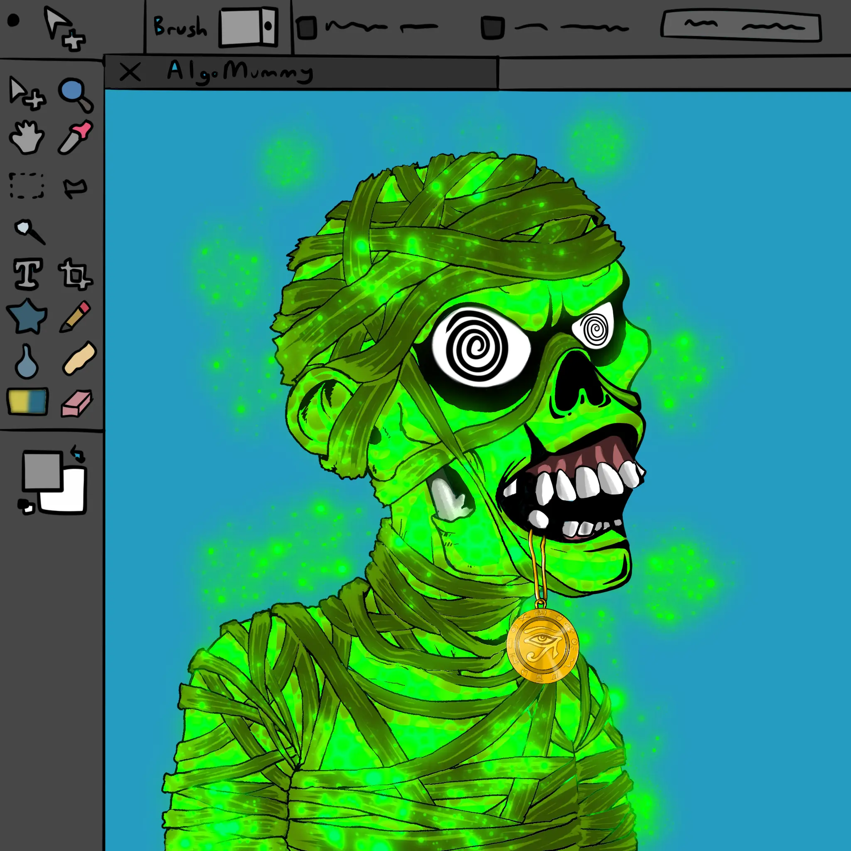Choose the Eraser tool
This screenshot has height=851, width=851.
[x=76, y=403]
